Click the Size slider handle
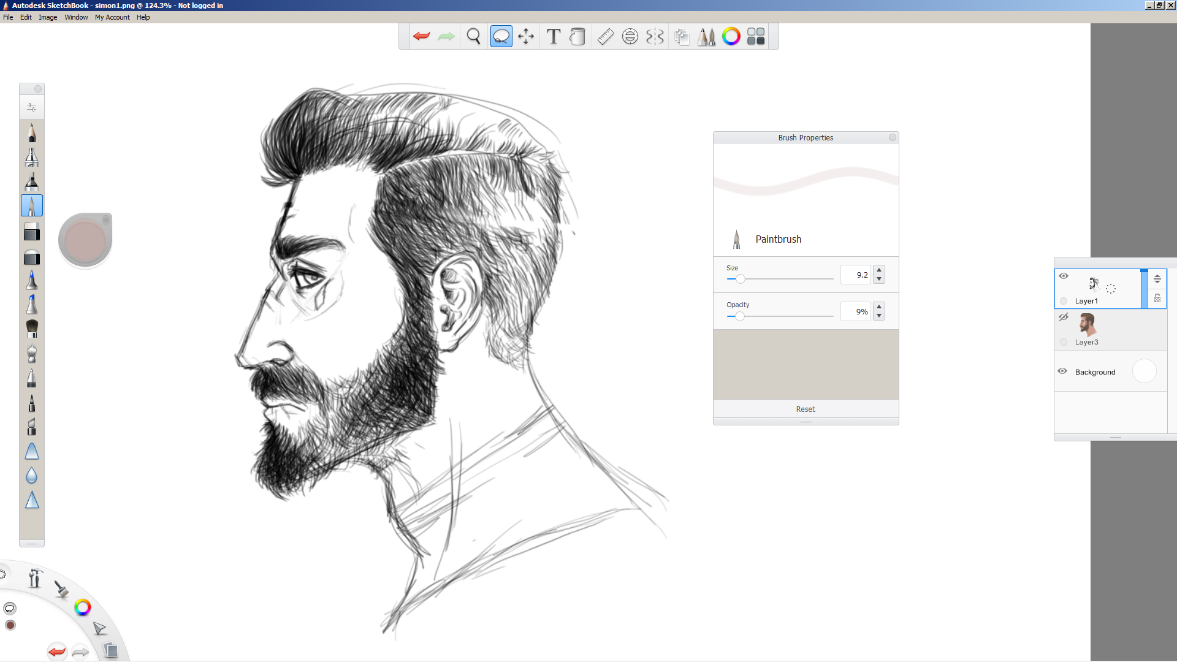This screenshot has height=662, width=1177. click(x=741, y=279)
